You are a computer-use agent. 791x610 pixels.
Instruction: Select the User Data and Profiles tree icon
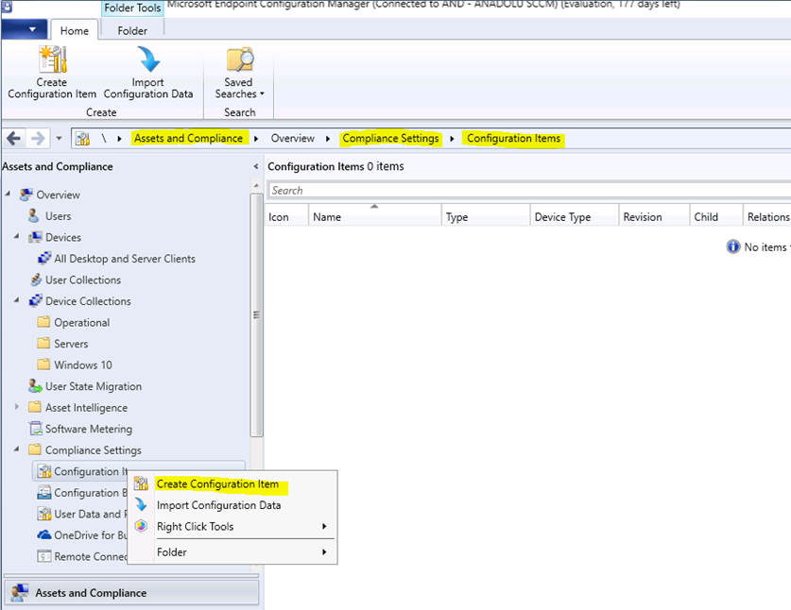tap(44, 514)
